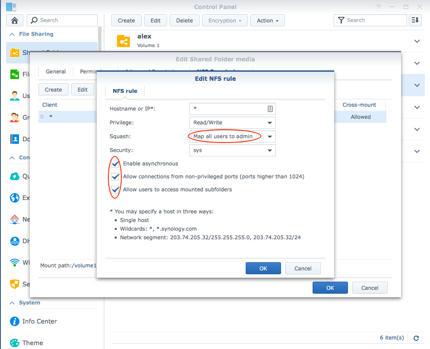Open the Privilege Read/Write dropdown

232,123
